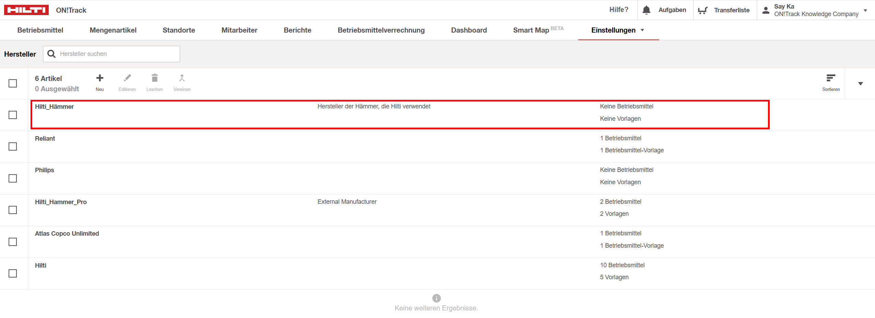This screenshot has height=318, width=875.
Task: Click the '2 Vorlagen' count
Action: (x=614, y=214)
